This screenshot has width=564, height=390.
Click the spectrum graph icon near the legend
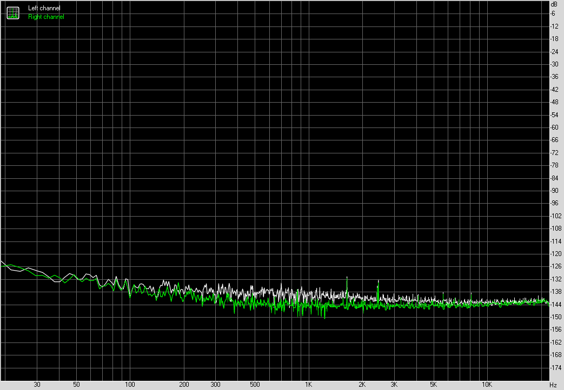[13, 13]
